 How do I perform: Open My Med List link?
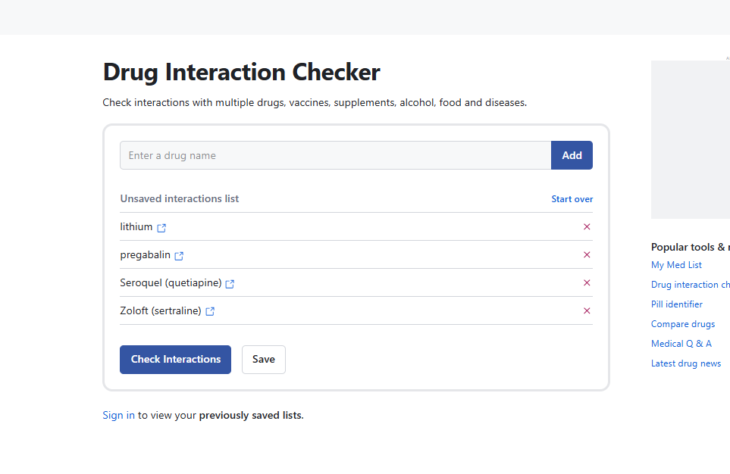coord(676,265)
